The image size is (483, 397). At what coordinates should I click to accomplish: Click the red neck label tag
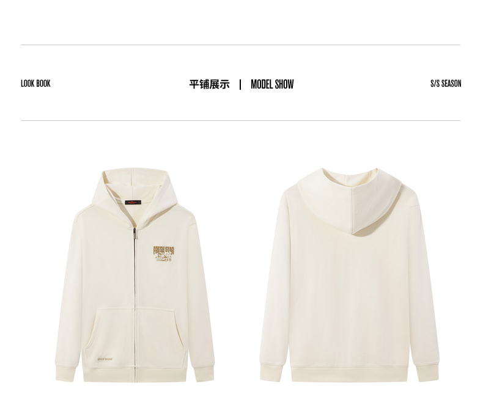click(x=133, y=202)
